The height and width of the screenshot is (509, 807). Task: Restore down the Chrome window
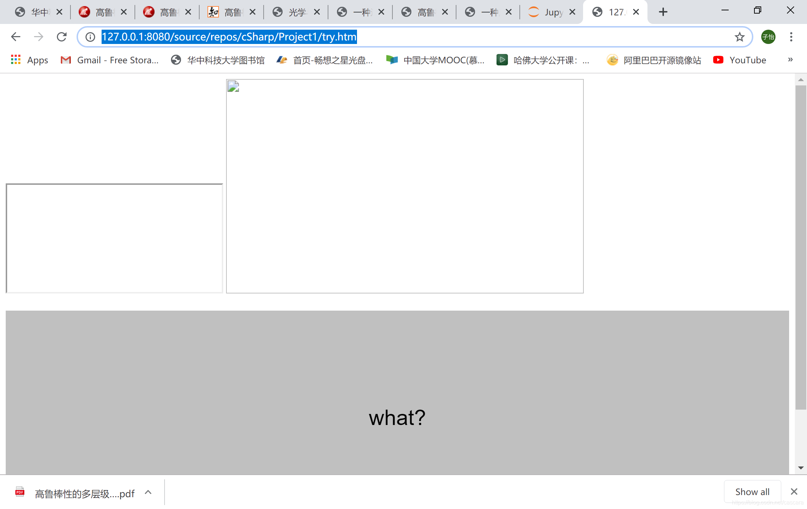(x=757, y=10)
